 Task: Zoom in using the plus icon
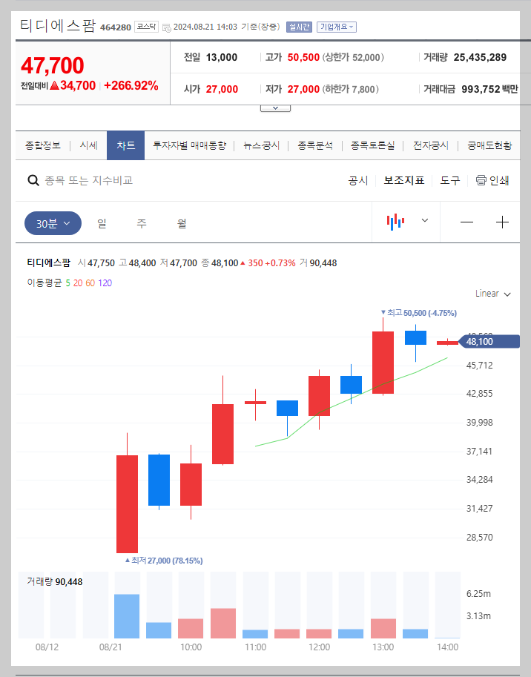pyautogui.click(x=503, y=221)
